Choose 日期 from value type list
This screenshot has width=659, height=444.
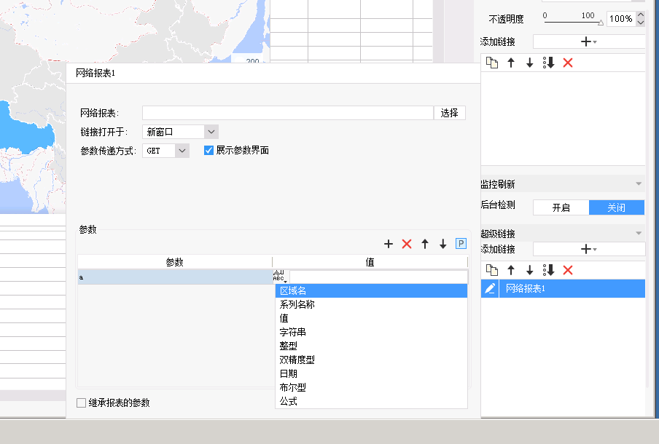pos(371,374)
